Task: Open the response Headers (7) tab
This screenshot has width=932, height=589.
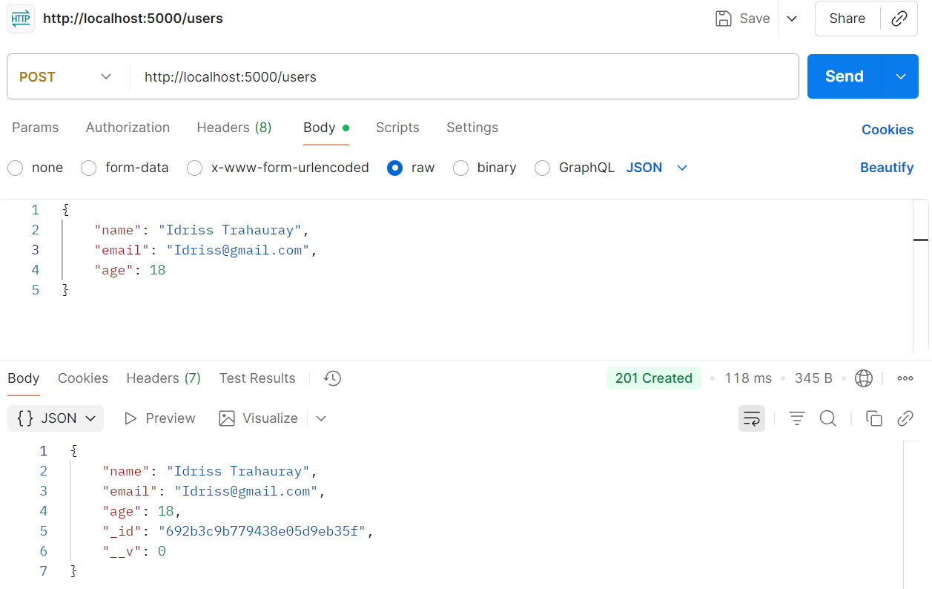Action: click(x=163, y=378)
